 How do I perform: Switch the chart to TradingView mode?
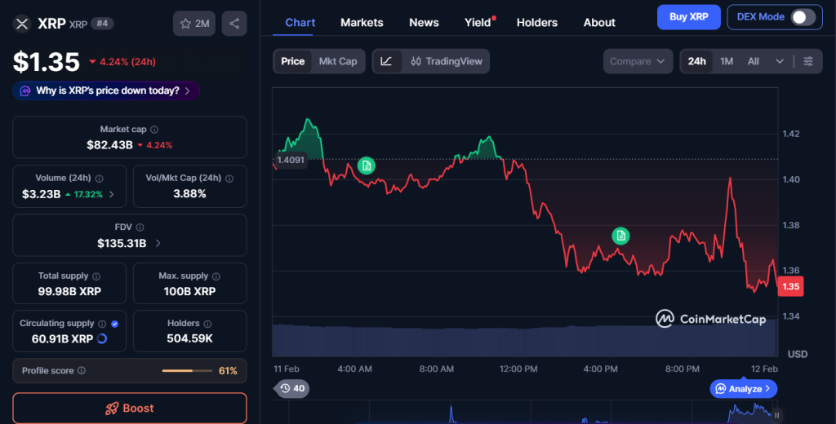click(447, 61)
